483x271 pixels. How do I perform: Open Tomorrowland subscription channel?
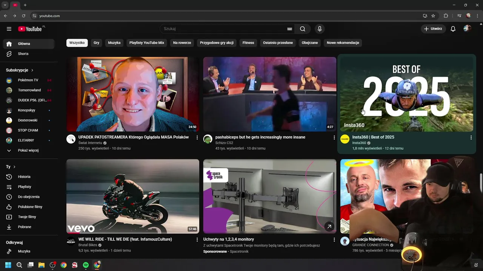coord(29,90)
